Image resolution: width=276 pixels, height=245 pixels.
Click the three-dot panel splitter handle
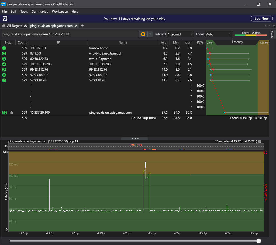pyautogui.click(x=135, y=138)
